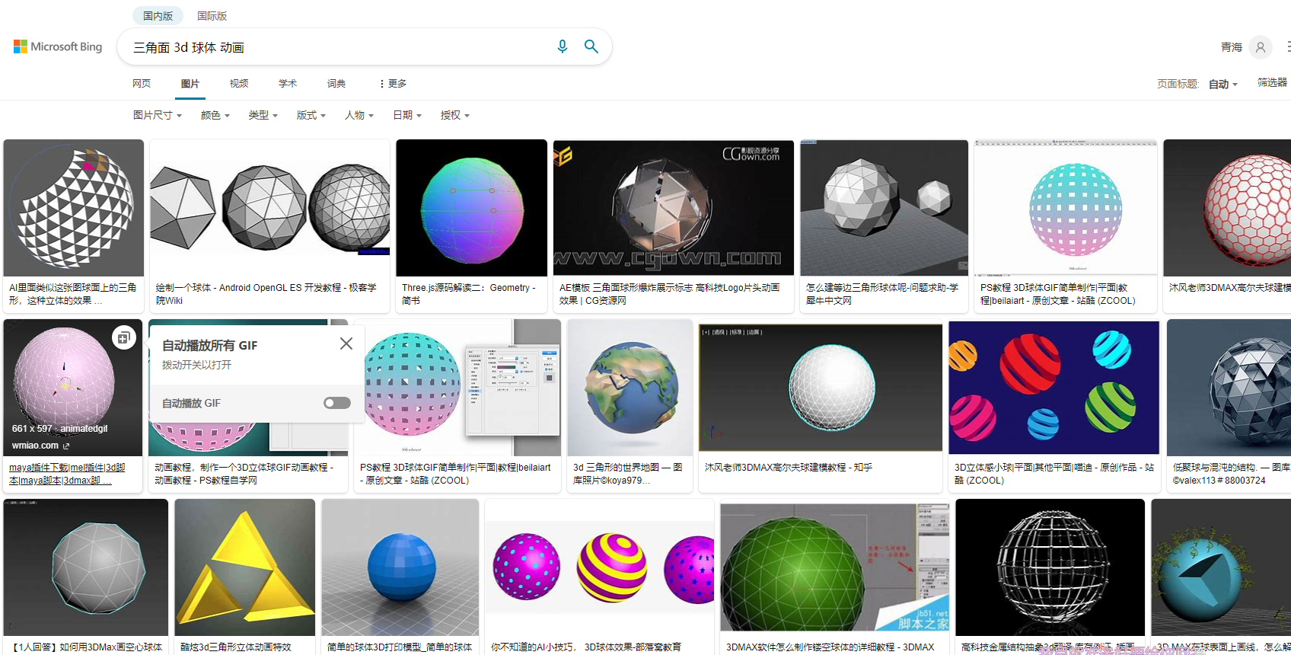Go to the 网页 tab
1291x655 pixels.
tap(142, 84)
